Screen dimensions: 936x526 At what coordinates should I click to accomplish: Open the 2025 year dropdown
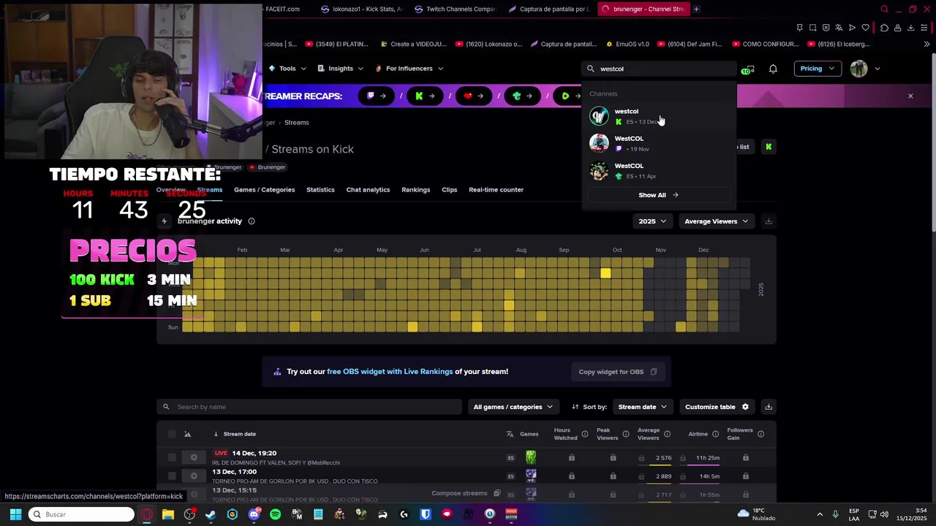click(x=652, y=221)
